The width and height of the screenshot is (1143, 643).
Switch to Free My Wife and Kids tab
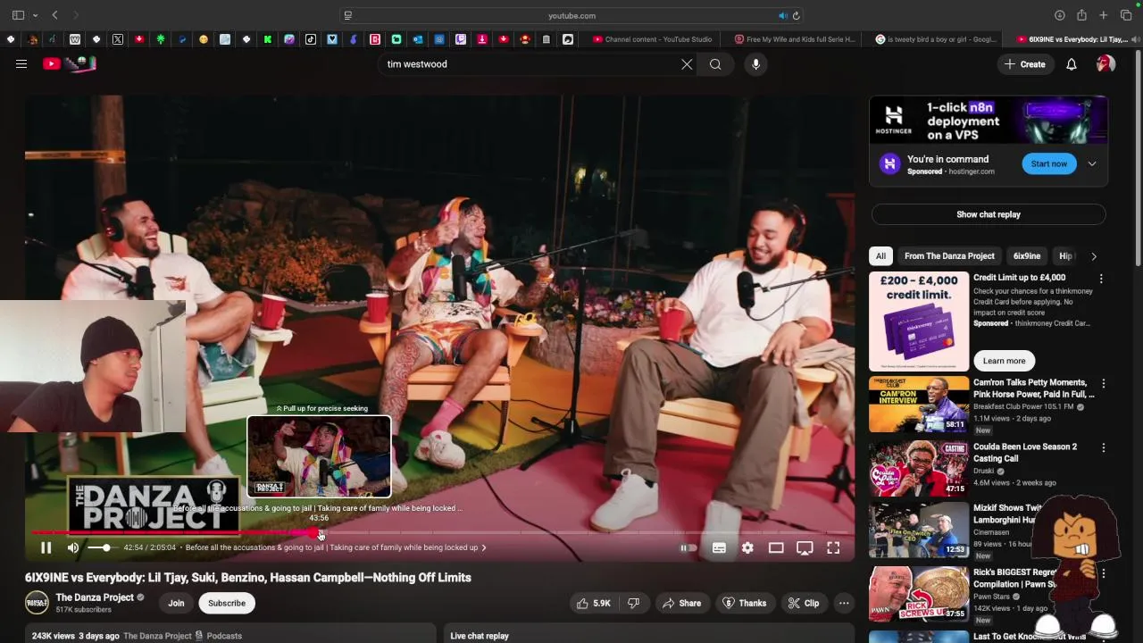(x=795, y=39)
